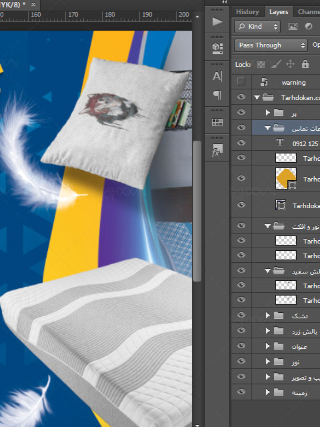This screenshot has height=427, width=320.
Task: Collapse the نور و افکت group
Action: click(268, 226)
